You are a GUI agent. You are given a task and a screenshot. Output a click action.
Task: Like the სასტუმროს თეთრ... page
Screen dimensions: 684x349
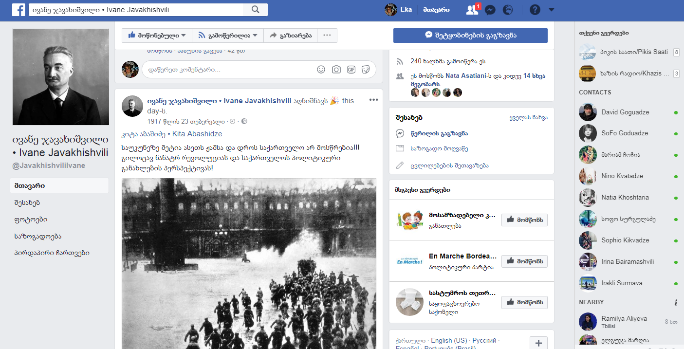[x=524, y=302]
